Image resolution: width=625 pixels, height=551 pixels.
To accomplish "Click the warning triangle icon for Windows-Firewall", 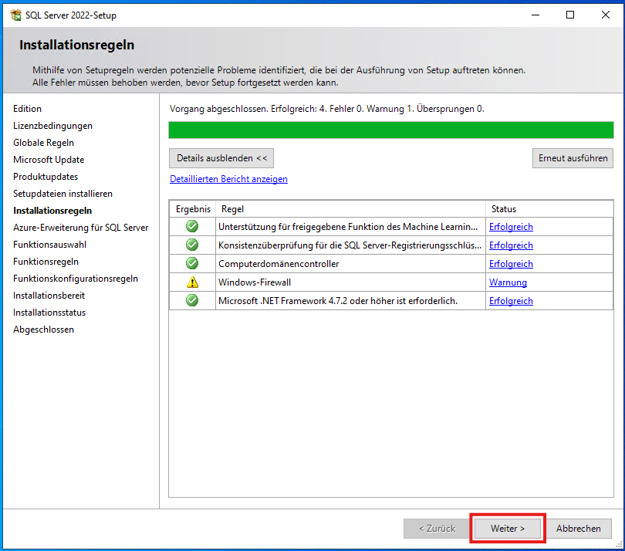I will click(x=191, y=282).
